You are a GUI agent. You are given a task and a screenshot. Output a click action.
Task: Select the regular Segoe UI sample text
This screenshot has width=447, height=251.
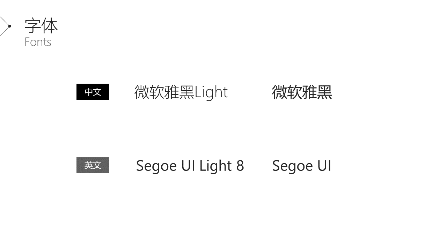click(x=301, y=166)
